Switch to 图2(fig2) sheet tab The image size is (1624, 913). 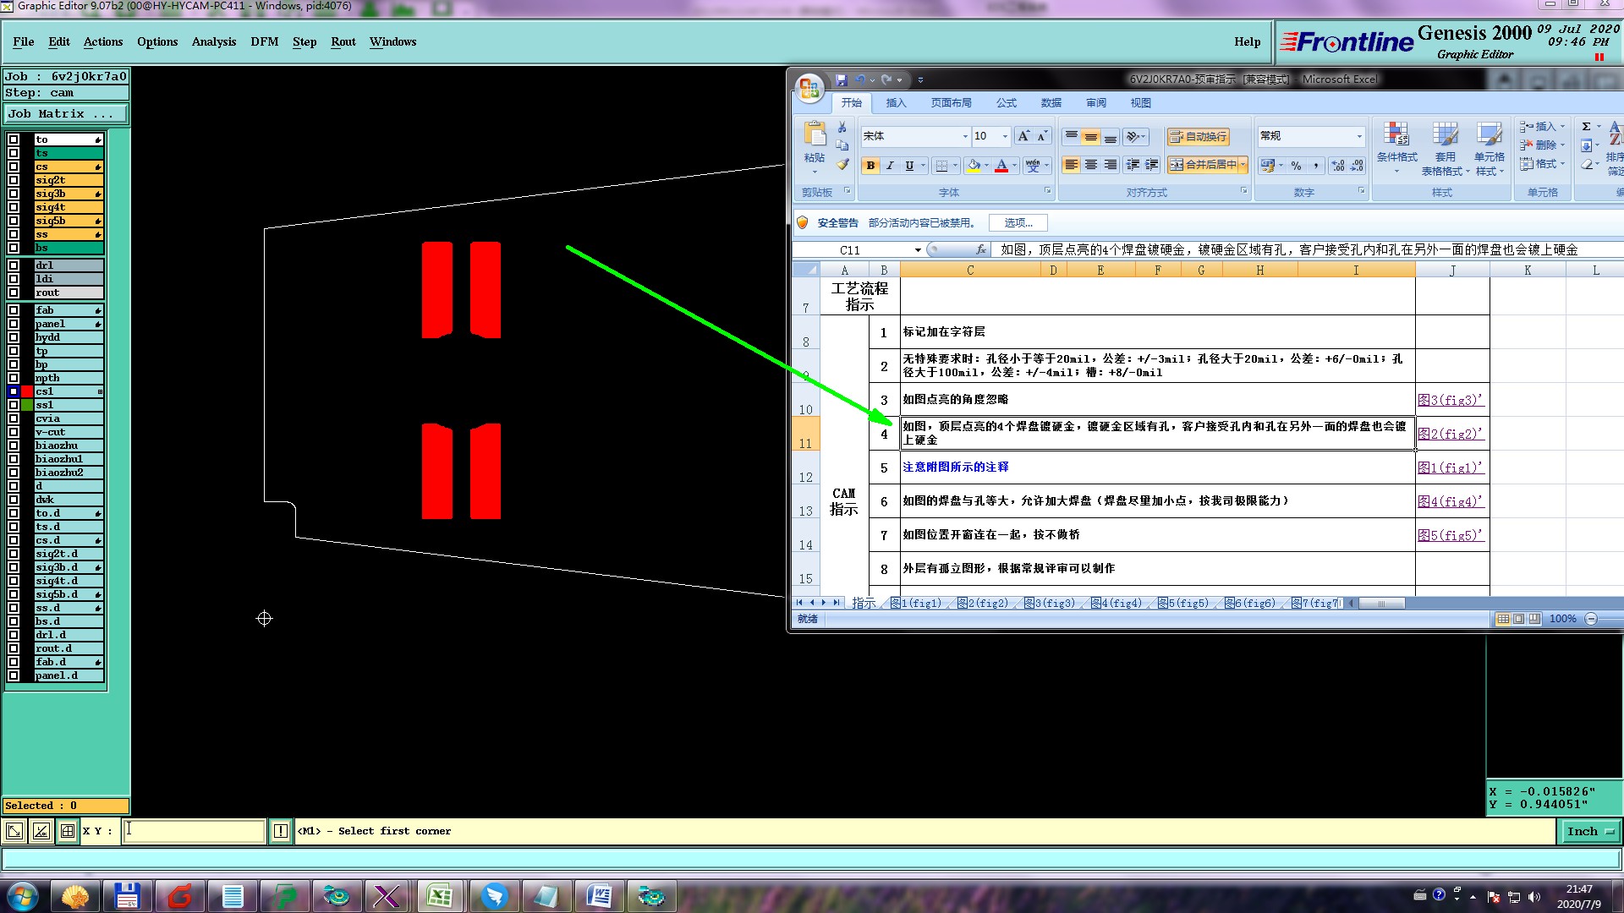click(x=982, y=603)
